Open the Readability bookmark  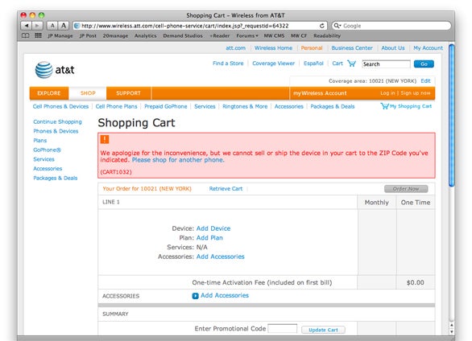point(327,35)
